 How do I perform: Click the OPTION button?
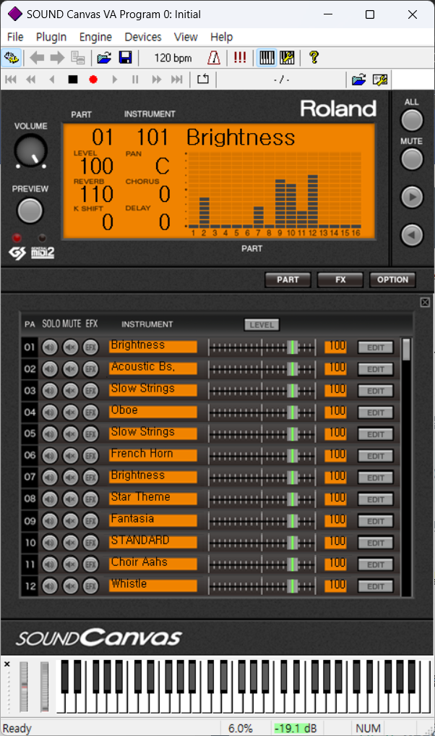pyautogui.click(x=392, y=280)
